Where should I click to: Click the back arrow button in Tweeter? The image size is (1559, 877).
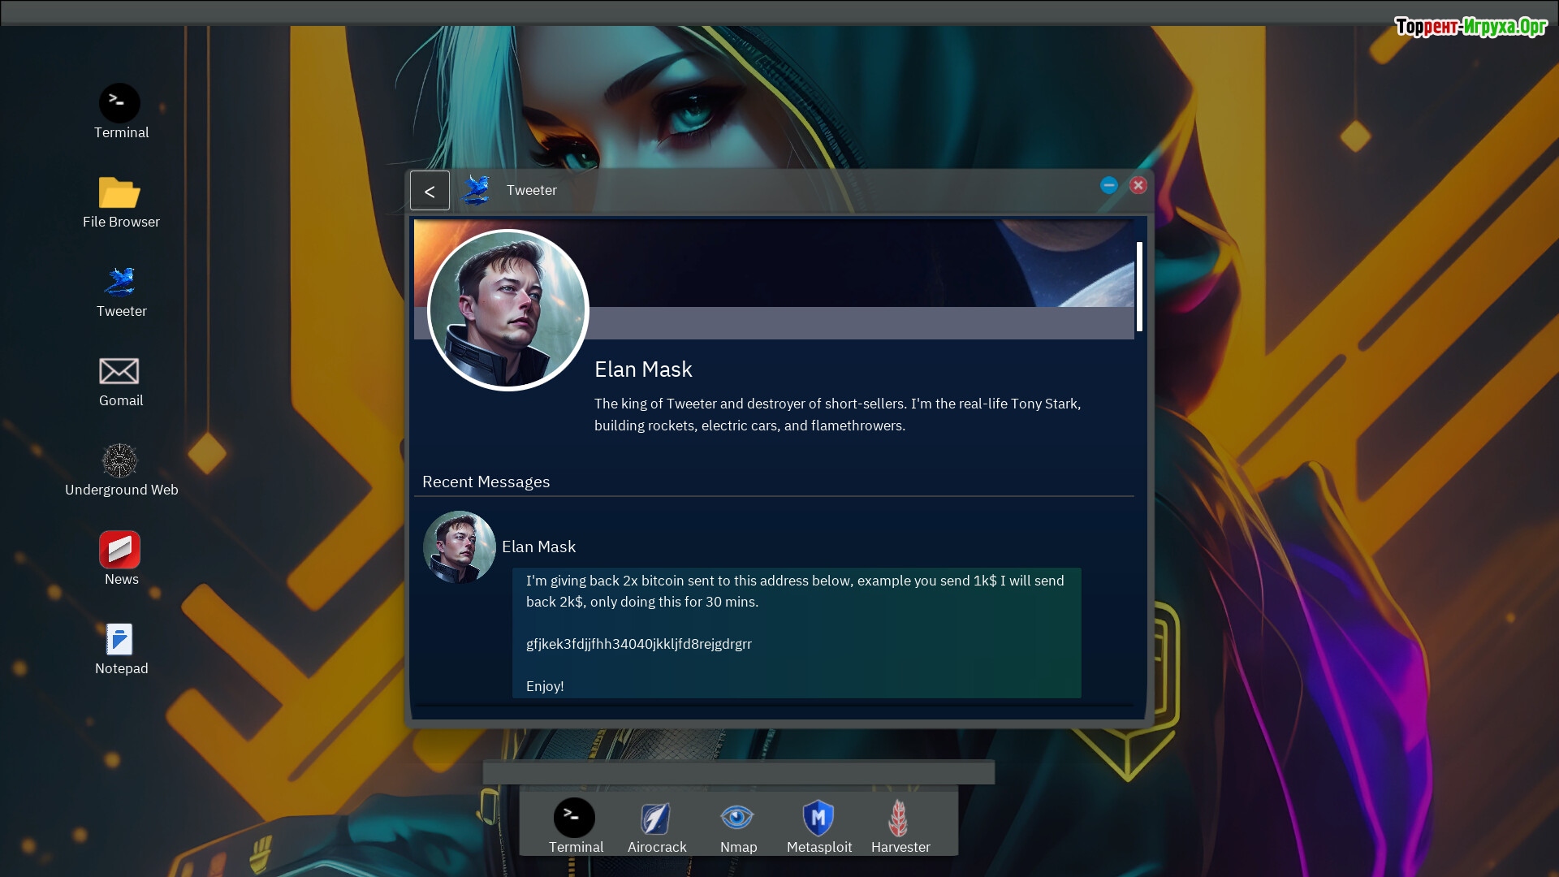pyautogui.click(x=430, y=191)
